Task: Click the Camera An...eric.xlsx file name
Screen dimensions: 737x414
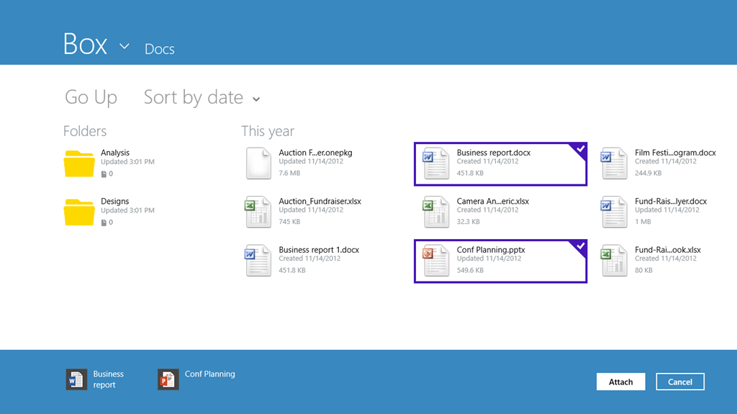Action: [492, 201]
